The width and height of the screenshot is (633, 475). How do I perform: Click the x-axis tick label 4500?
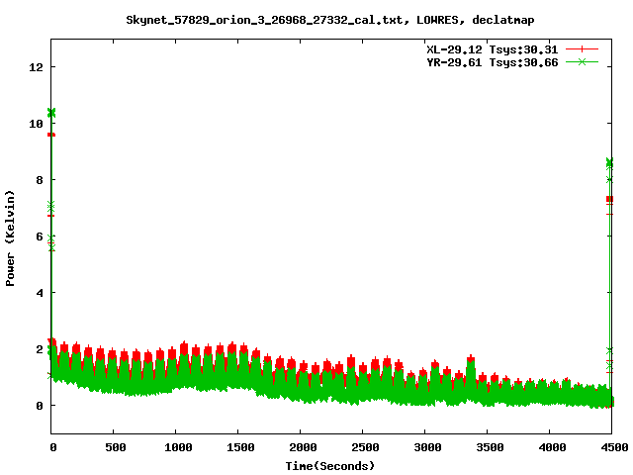tap(614, 447)
